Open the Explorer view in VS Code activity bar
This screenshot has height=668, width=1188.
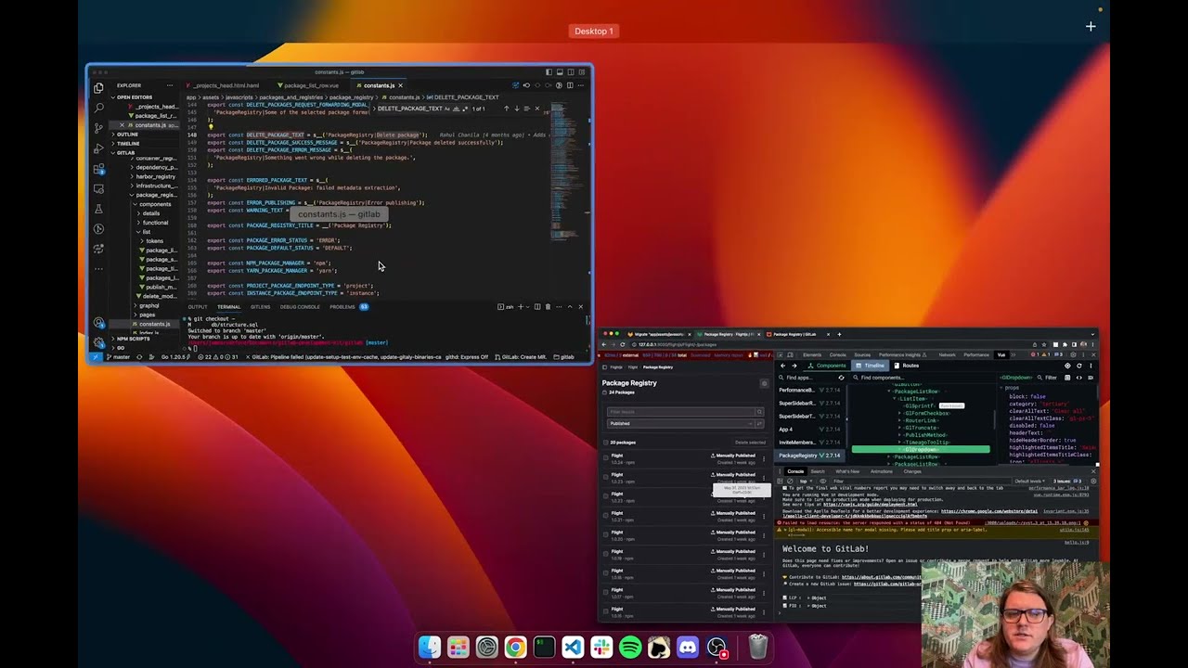[x=98, y=88]
